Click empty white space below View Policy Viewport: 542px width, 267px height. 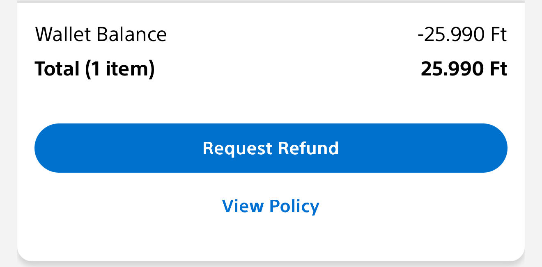pos(271,238)
